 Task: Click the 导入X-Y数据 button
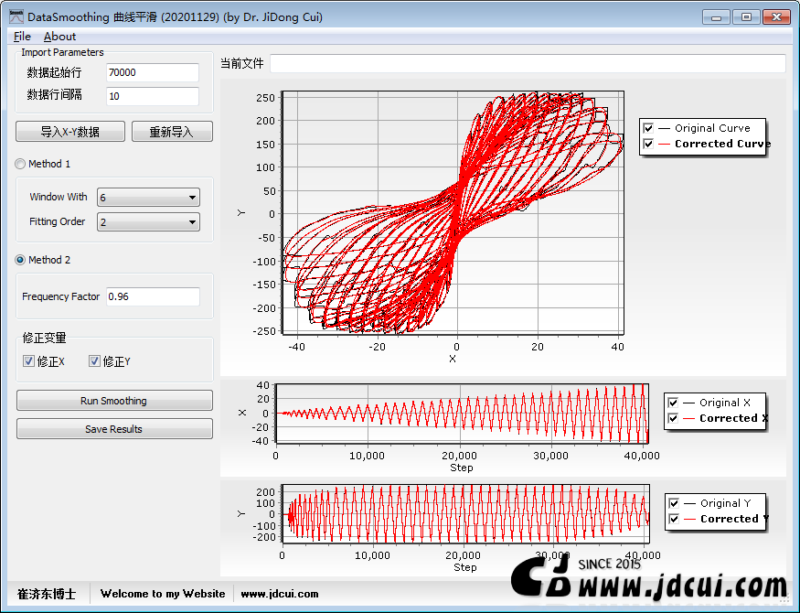(70, 132)
